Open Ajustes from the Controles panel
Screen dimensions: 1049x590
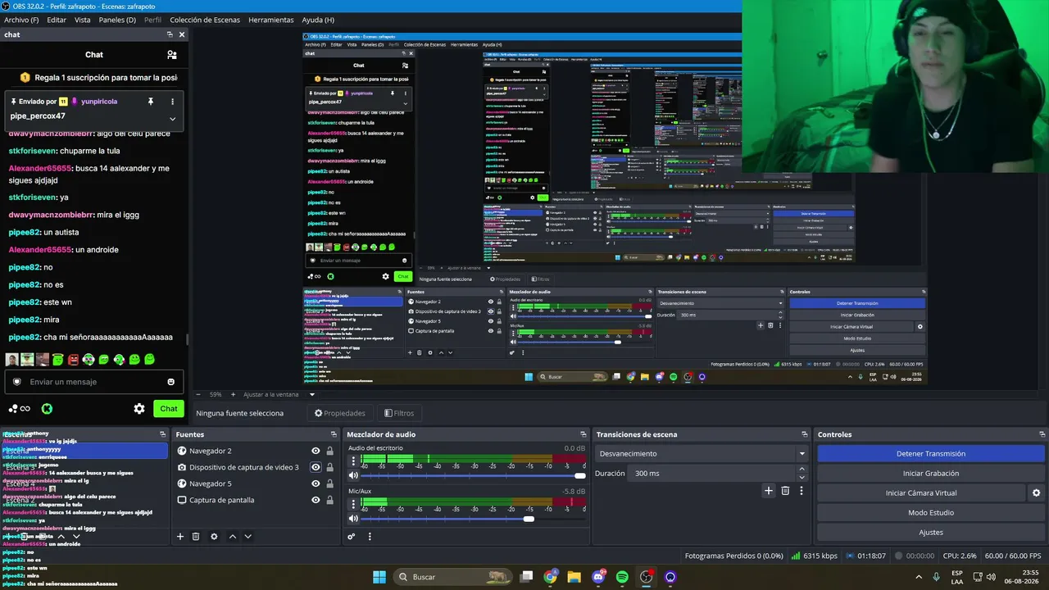931,533
